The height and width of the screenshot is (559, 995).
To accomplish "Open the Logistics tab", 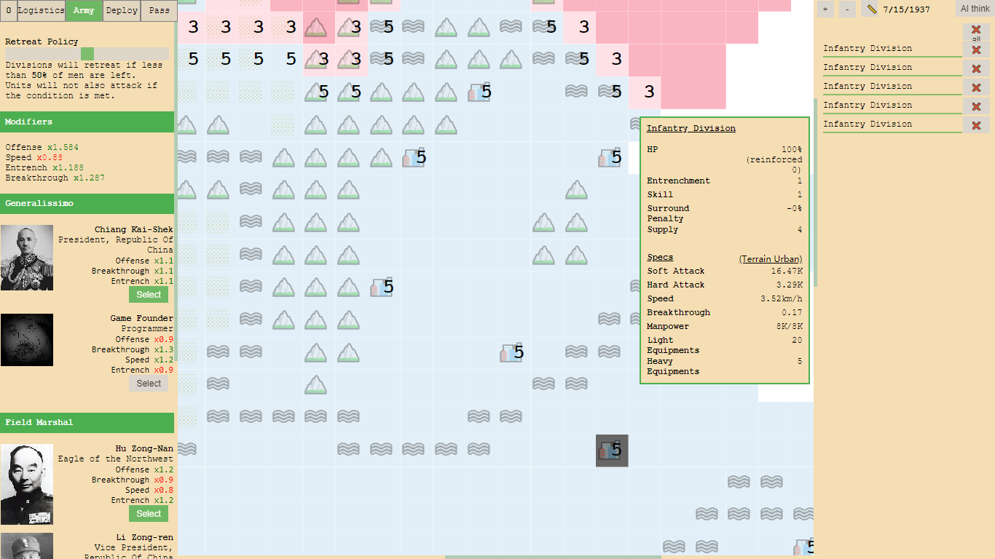I will point(41,11).
